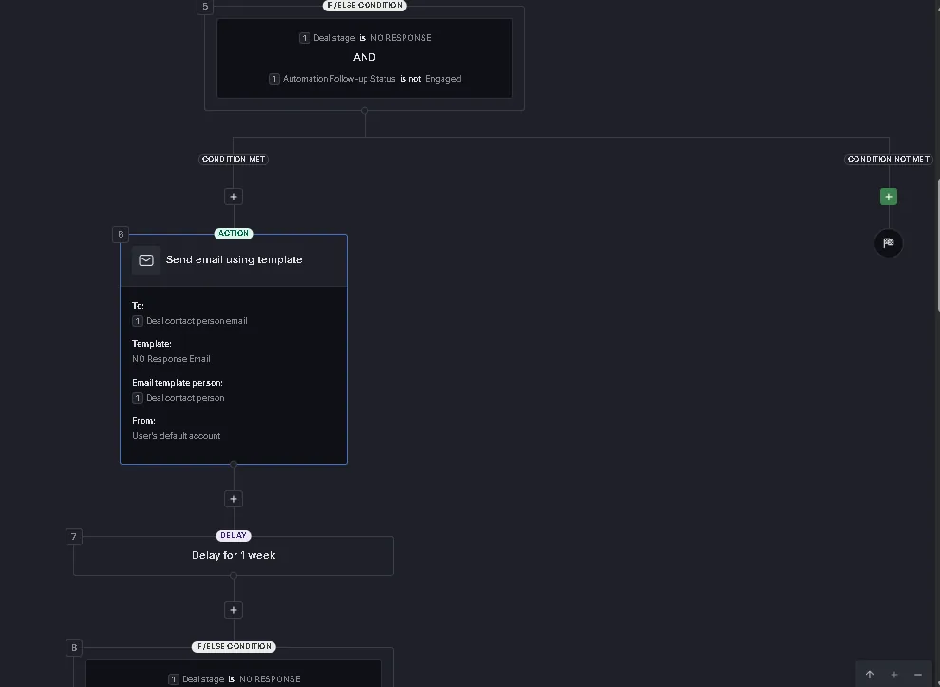Click the 1 badge beside Deal contact person email
This screenshot has width=940, height=687.
138,321
